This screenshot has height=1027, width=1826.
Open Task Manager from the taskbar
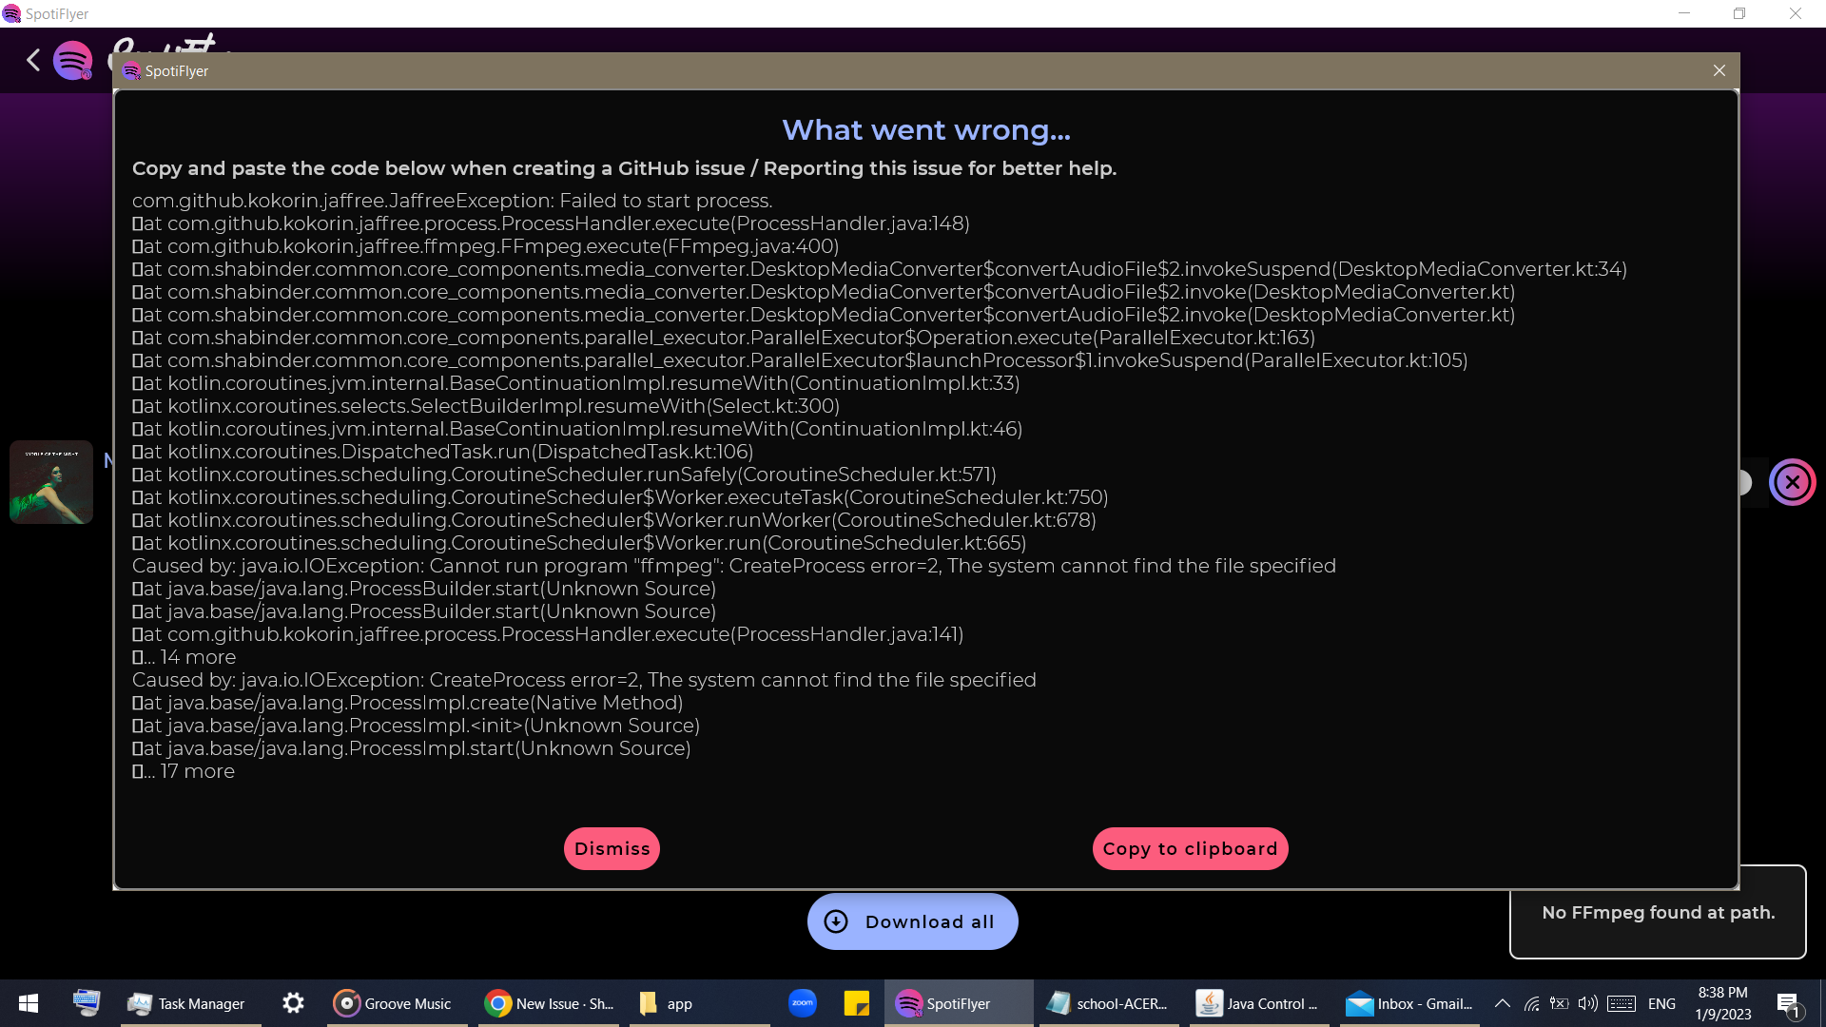coord(187,1003)
